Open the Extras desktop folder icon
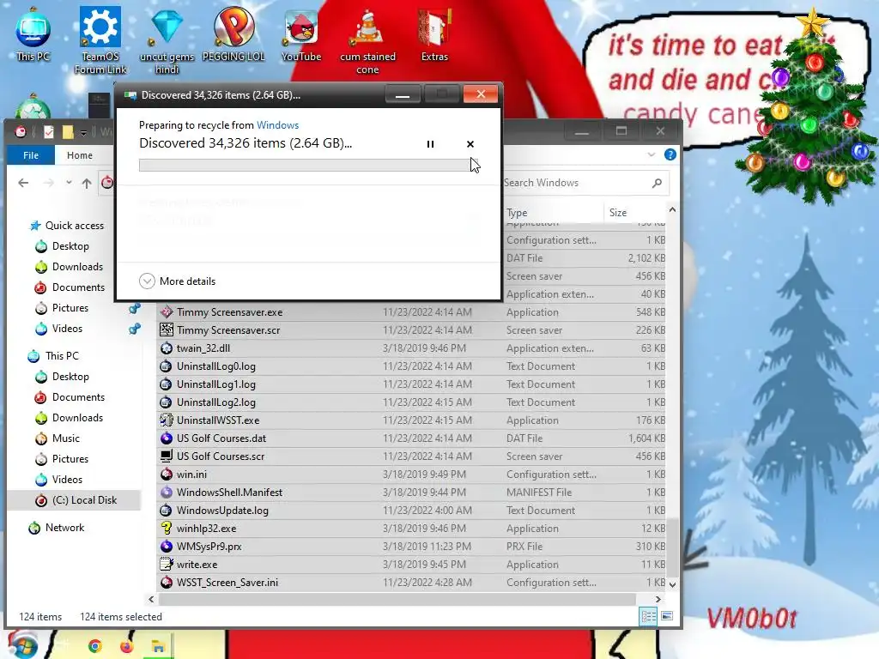The width and height of the screenshot is (879, 659). pyautogui.click(x=434, y=34)
